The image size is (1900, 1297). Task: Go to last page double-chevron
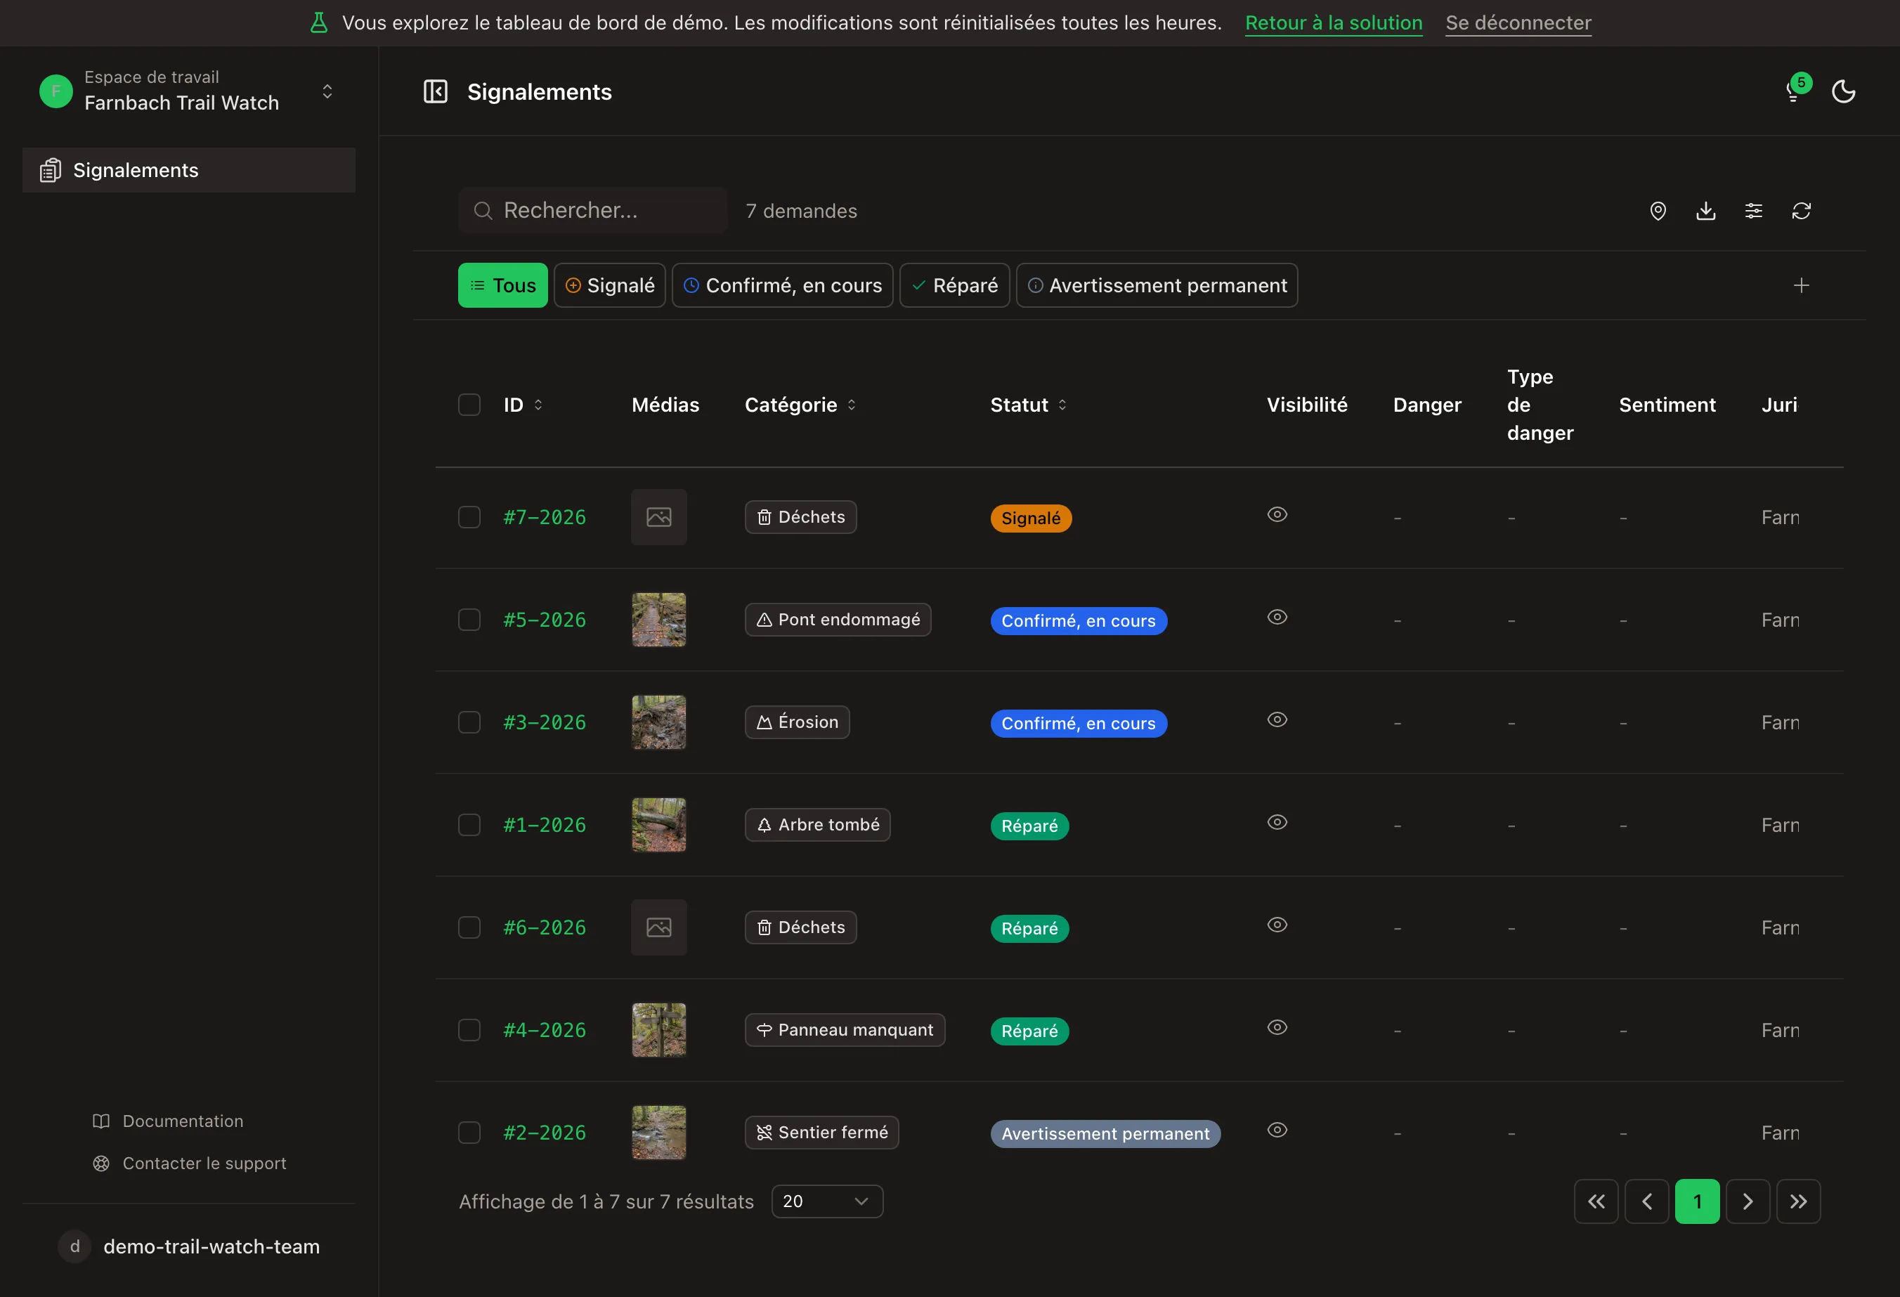point(1799,1201)
